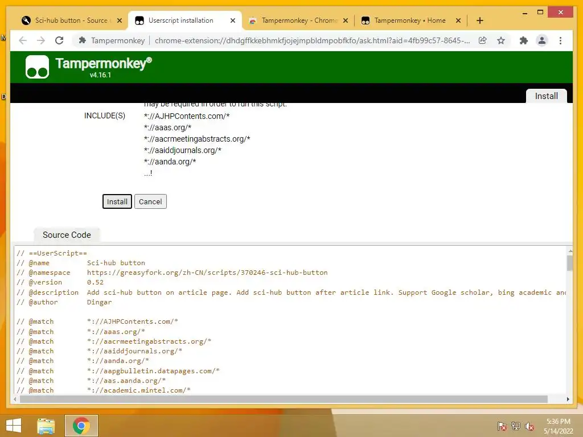Click the muted volume tray icon
The width and height of the screenshot is (583, 437).
(x=529, y=426)
